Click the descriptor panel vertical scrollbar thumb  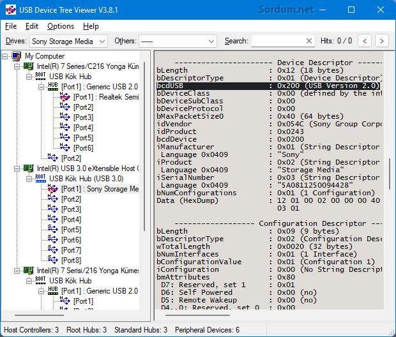[390, 174]
